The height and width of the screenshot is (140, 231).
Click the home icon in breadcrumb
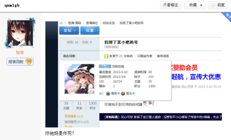coord(61,23)
